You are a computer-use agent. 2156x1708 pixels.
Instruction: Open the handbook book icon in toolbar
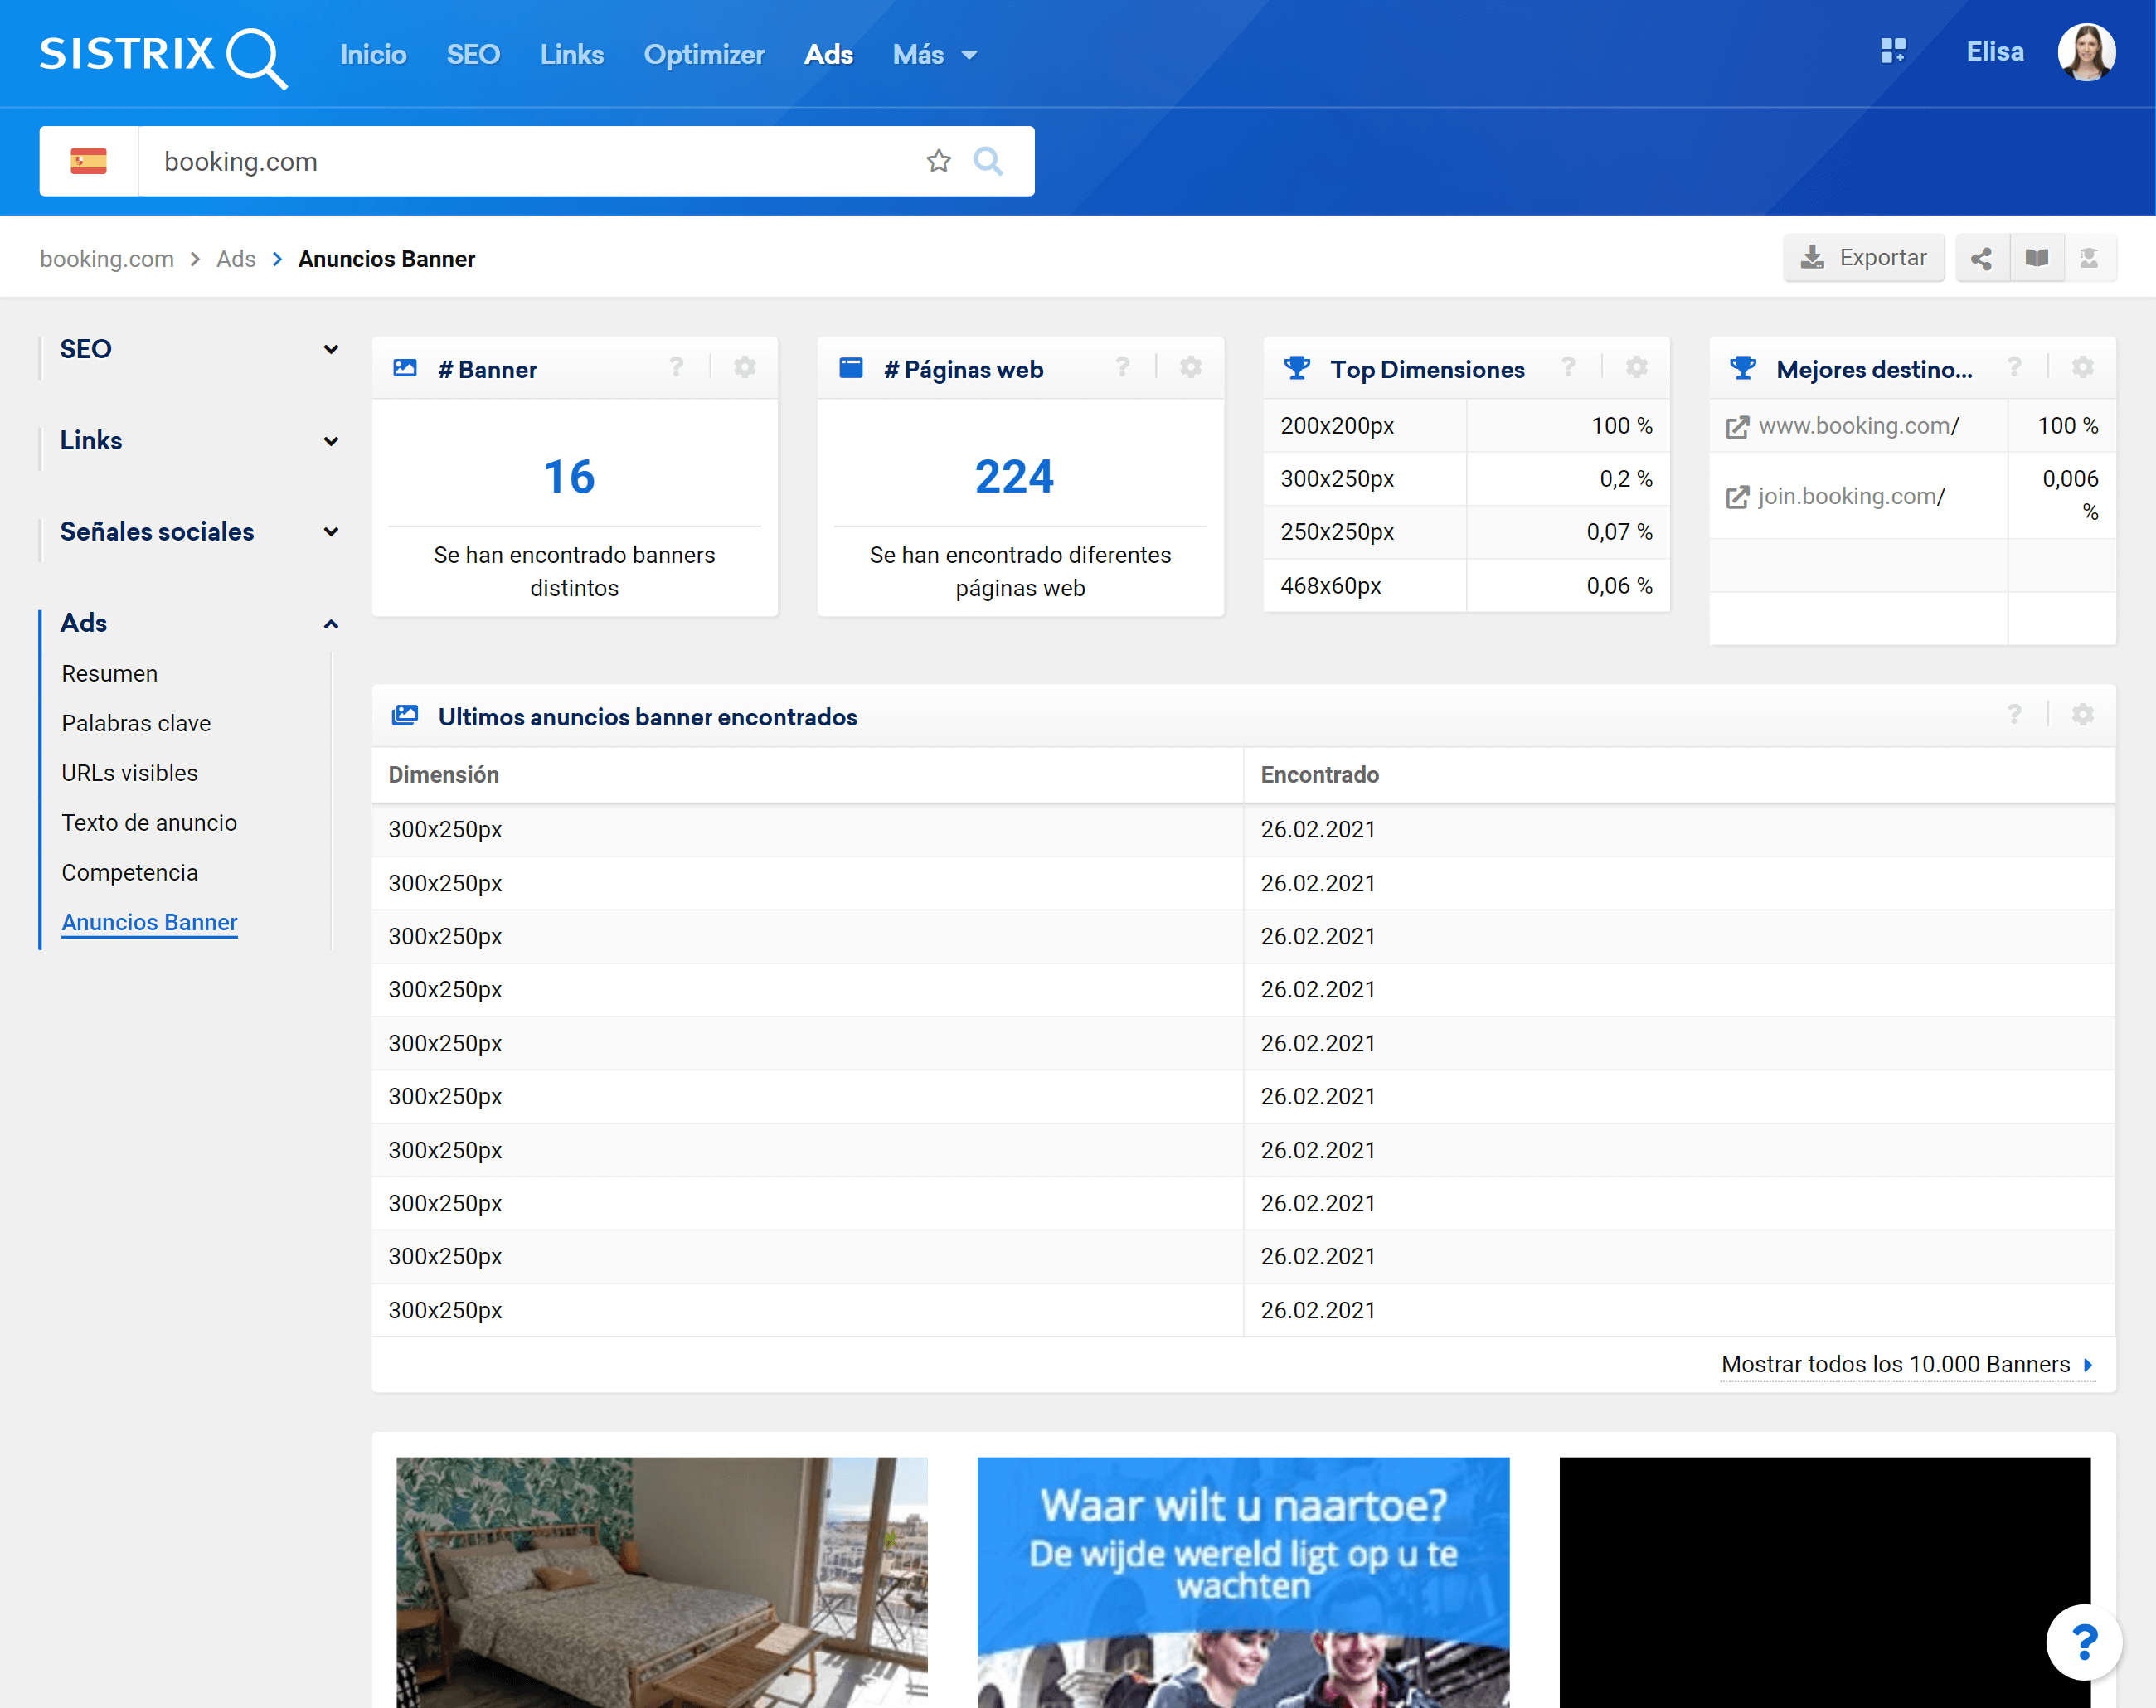coord(2037,259)
